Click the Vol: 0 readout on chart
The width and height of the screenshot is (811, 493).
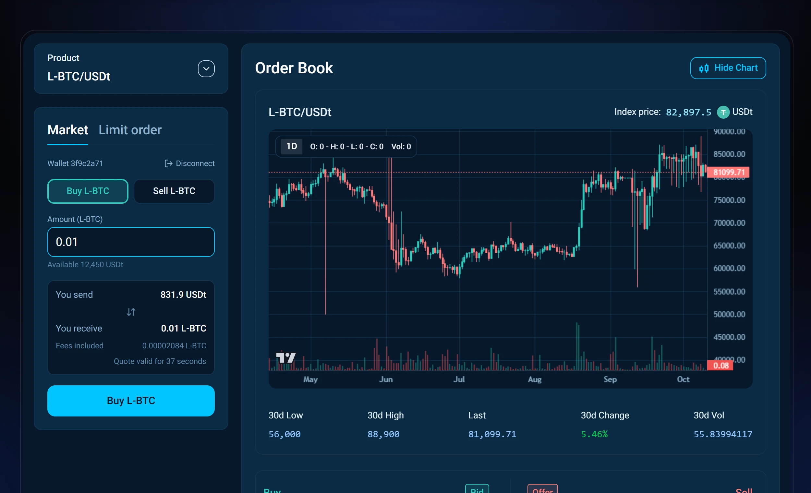tap(401, 147)
